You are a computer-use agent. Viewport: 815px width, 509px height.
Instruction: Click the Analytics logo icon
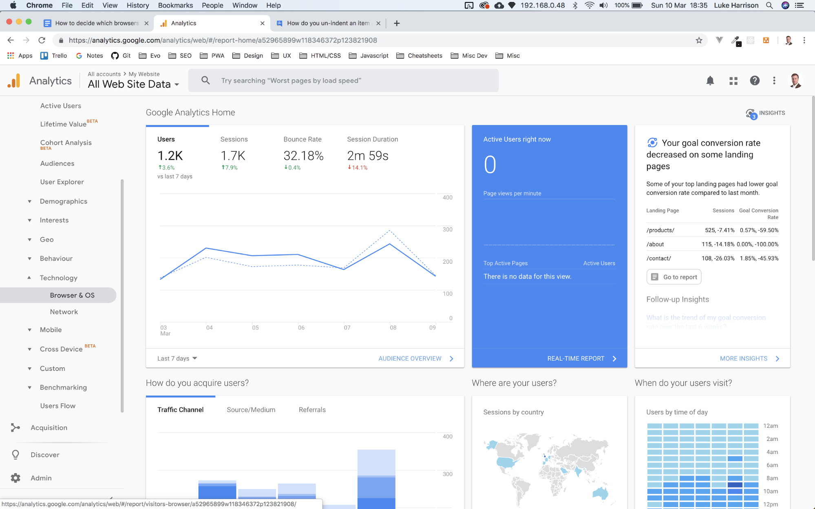(x=13, y=81)
